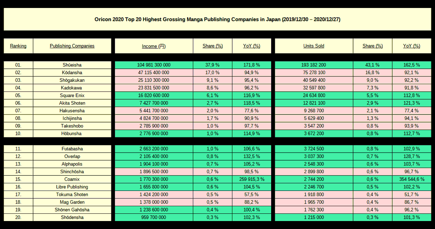
Task: Select the Shūeisha company cell
Action: point(72,65)
